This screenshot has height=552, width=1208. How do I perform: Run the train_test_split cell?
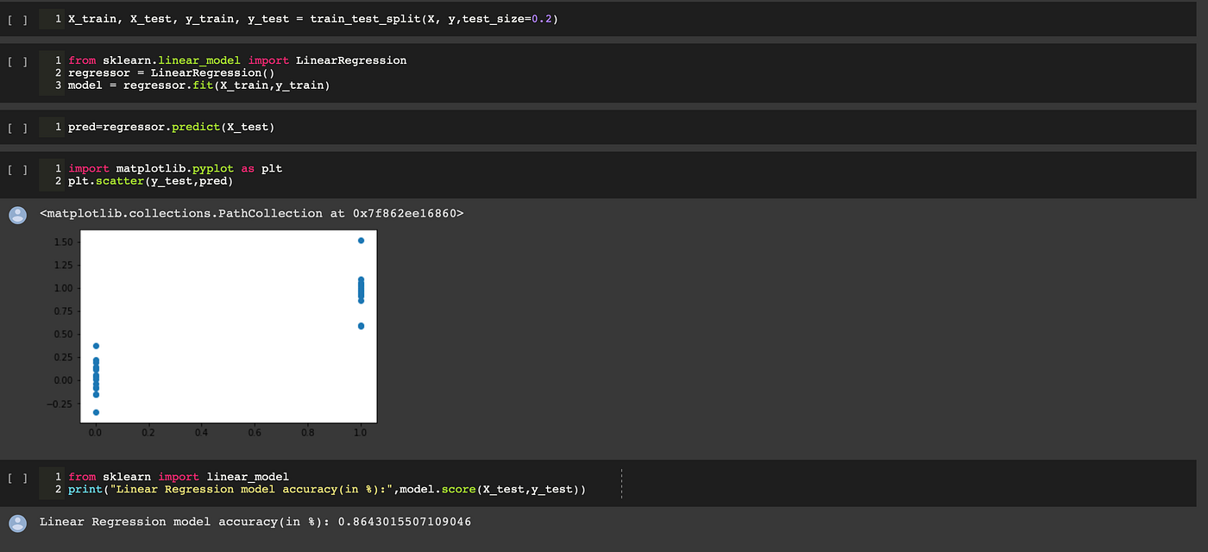pos(17,19)
